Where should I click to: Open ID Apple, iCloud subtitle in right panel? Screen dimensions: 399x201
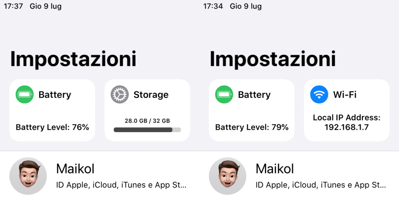tap(321, 185)
